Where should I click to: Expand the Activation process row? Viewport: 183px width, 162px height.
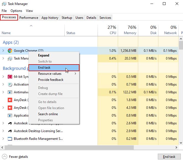3,84
